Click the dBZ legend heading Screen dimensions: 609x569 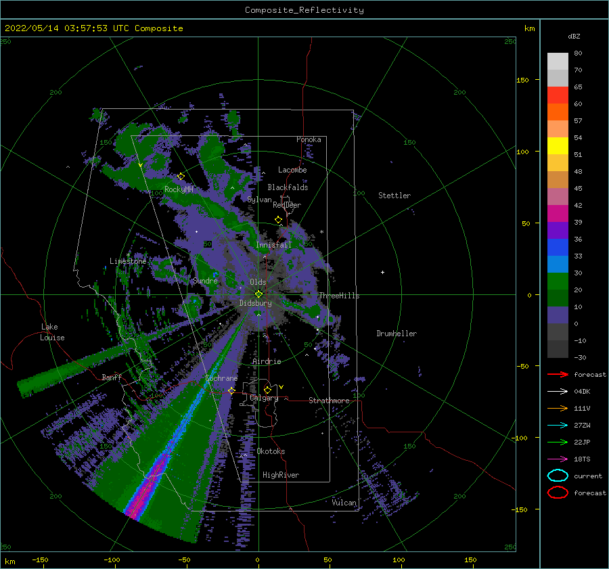[x=574, y=36]
